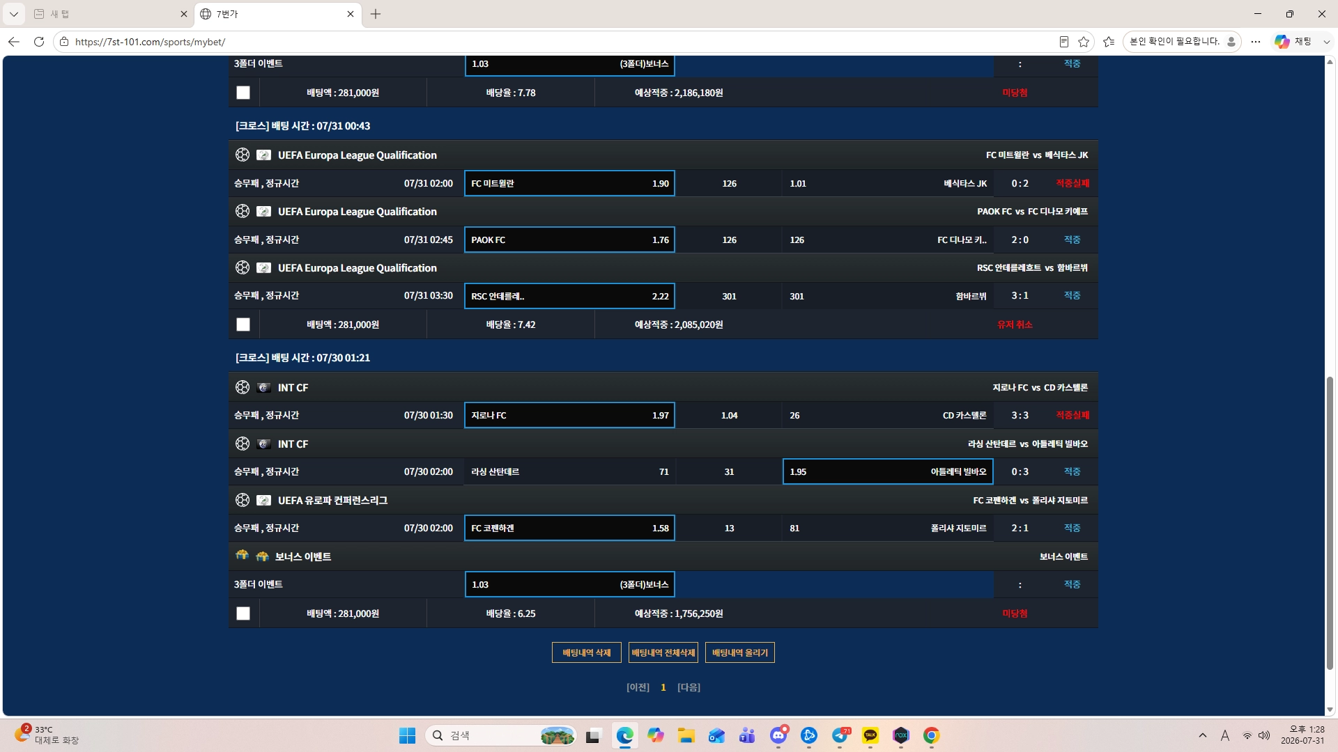
Task: Close the 7번가 tab
Action: pos(351,14)
